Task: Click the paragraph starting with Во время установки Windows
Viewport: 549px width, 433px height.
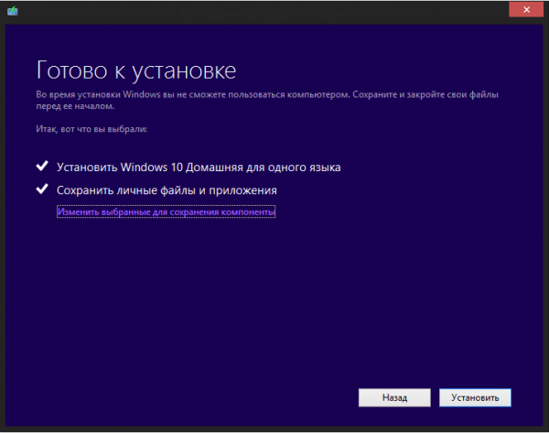Action: [267, 100]
